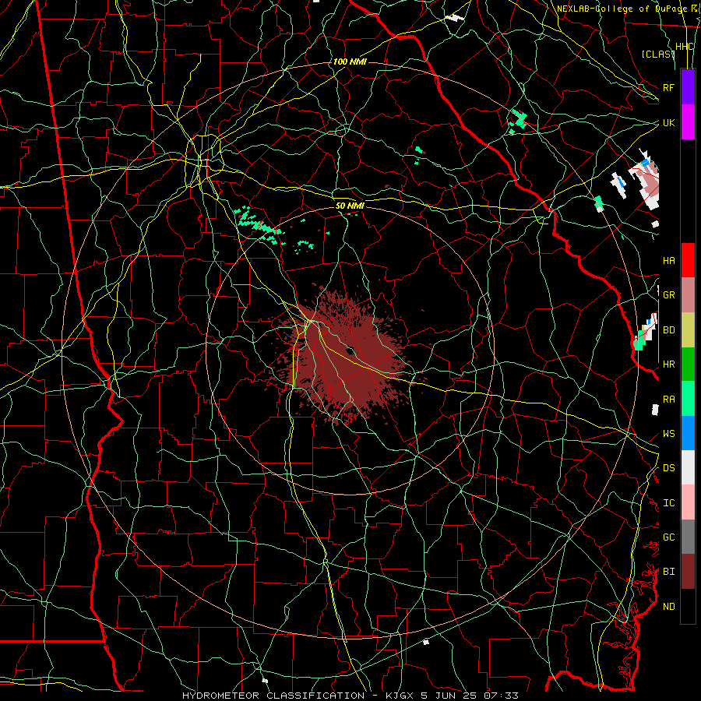
Task: Click the 'UK' legend label
Action: (x=668, y=122)
